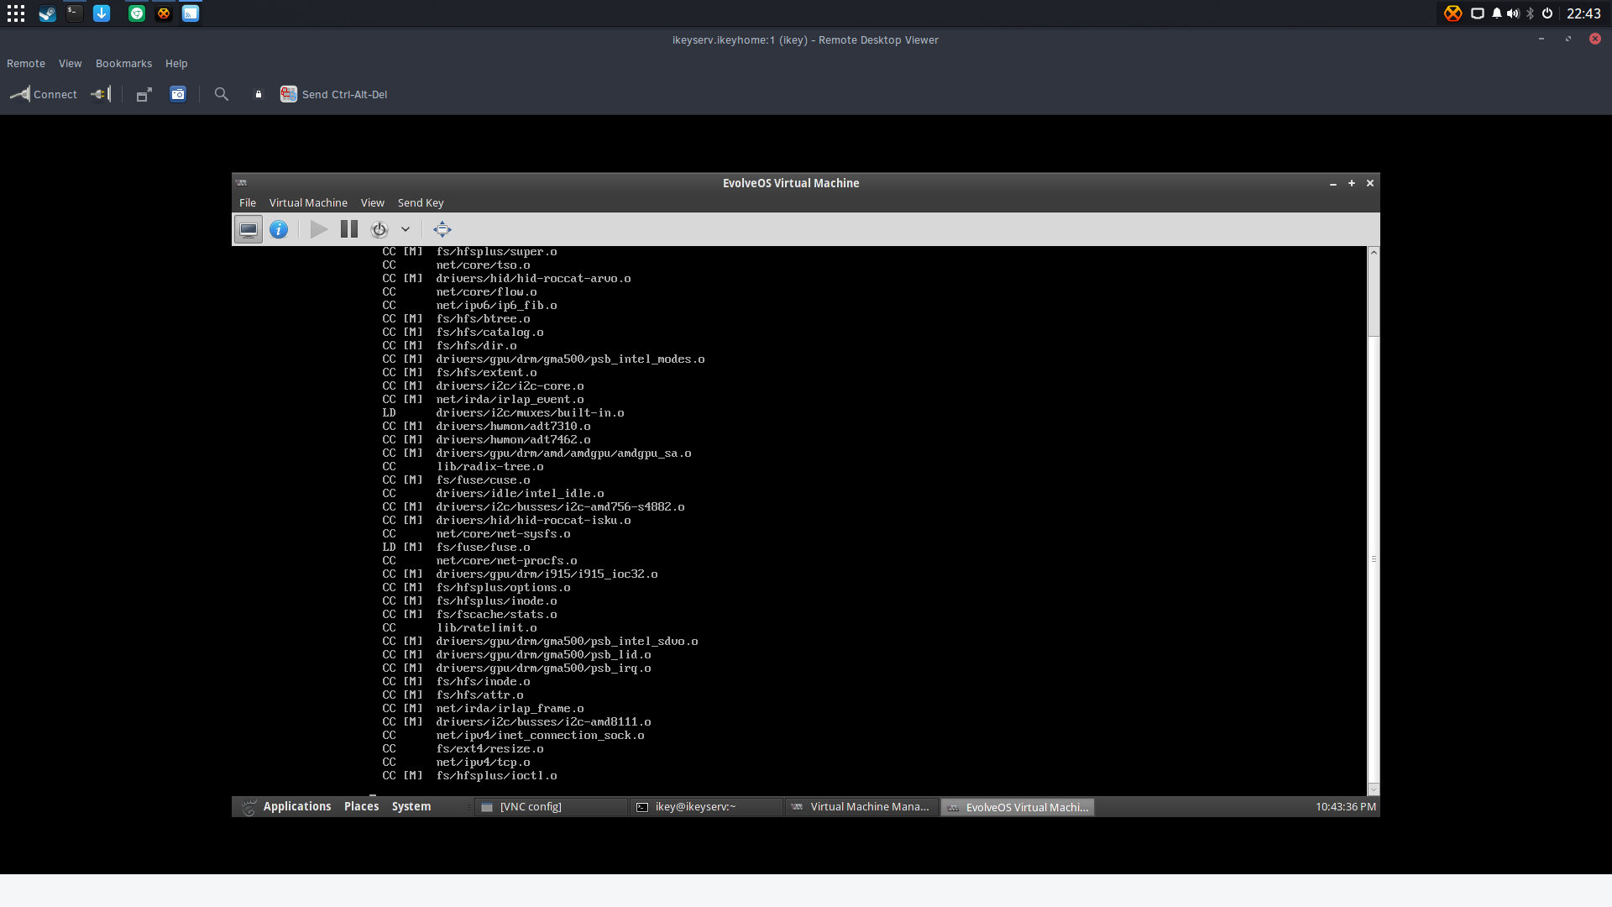Image resolution: width=1612 pixels, height=907 pixels.
Task: Expand the shutdown options dropdown arrow
Action: [x=406, y=229]
